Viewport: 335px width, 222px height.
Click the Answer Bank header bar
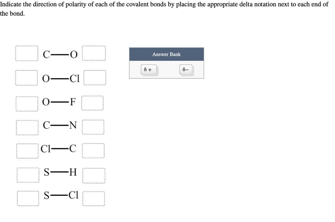coord(166,54)
